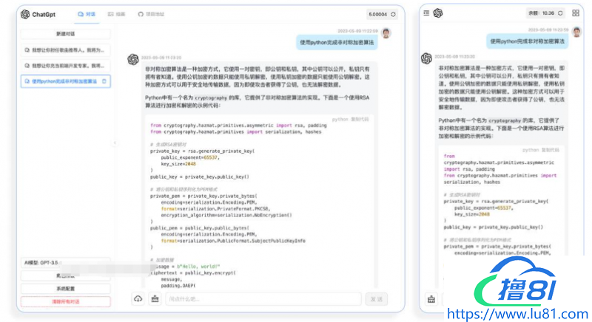Click the cloud icon beside the input

138,298
